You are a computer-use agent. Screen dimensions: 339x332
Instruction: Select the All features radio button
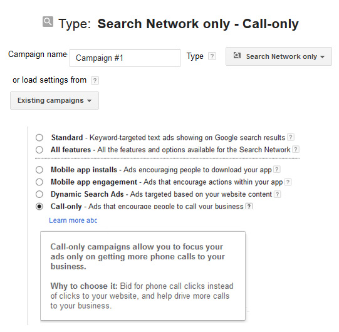tap(39, 150)
